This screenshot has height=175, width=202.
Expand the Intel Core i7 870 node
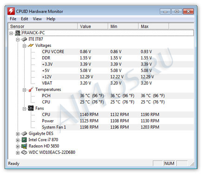[x=18, y=140]
